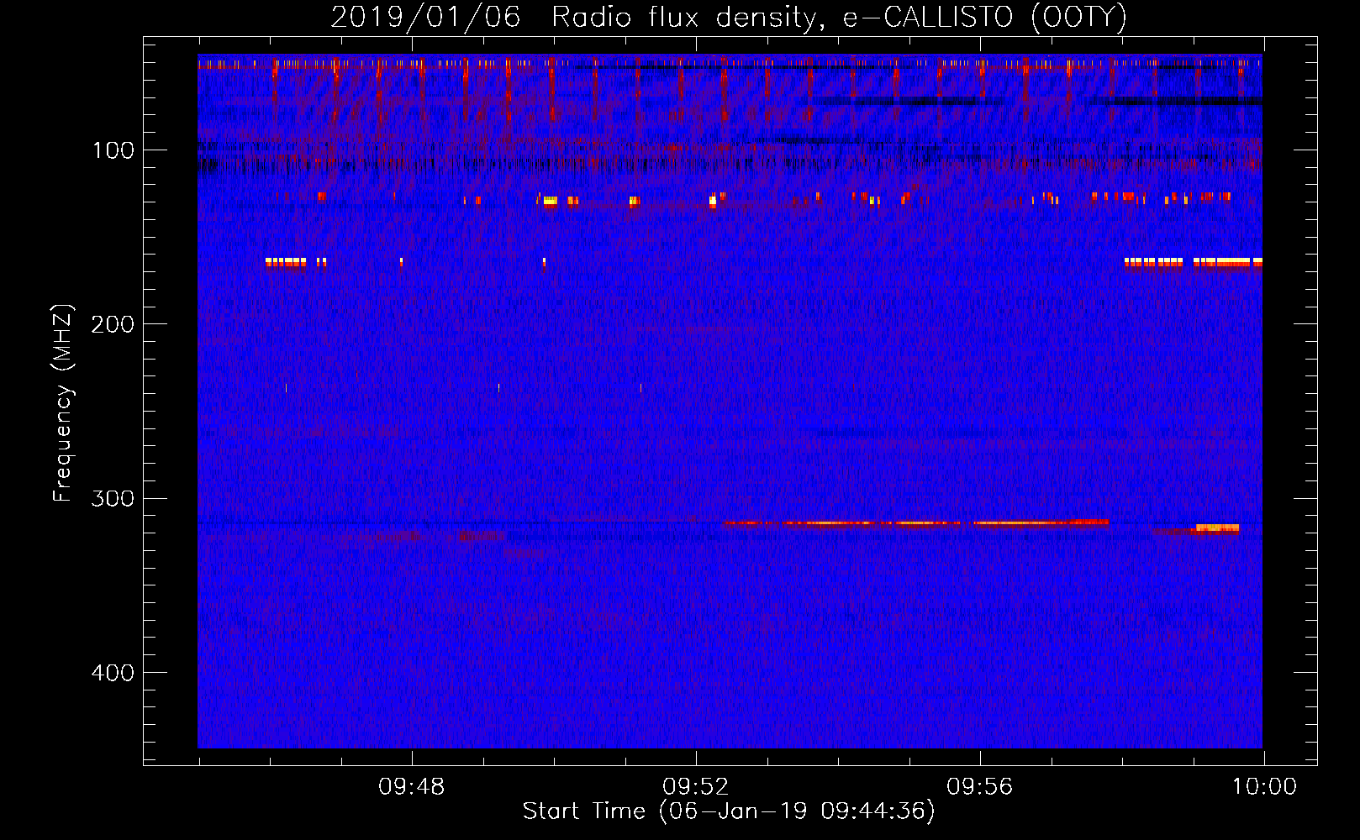
Task: Click the 09:52 time tick label
Action: pos(696,787)
